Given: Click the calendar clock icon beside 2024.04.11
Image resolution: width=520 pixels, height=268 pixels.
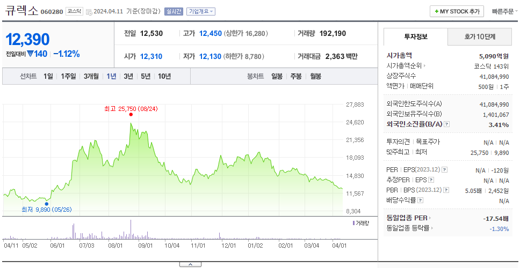Looking at the screenshot, I should click(89, 12).
